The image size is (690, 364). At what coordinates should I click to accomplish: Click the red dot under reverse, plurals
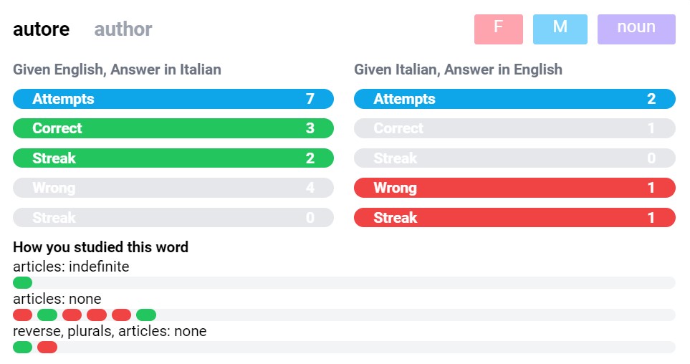coord(47,348)
